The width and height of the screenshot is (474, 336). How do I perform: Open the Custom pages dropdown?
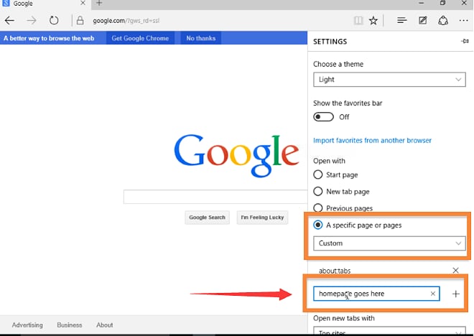coord(389,243)
